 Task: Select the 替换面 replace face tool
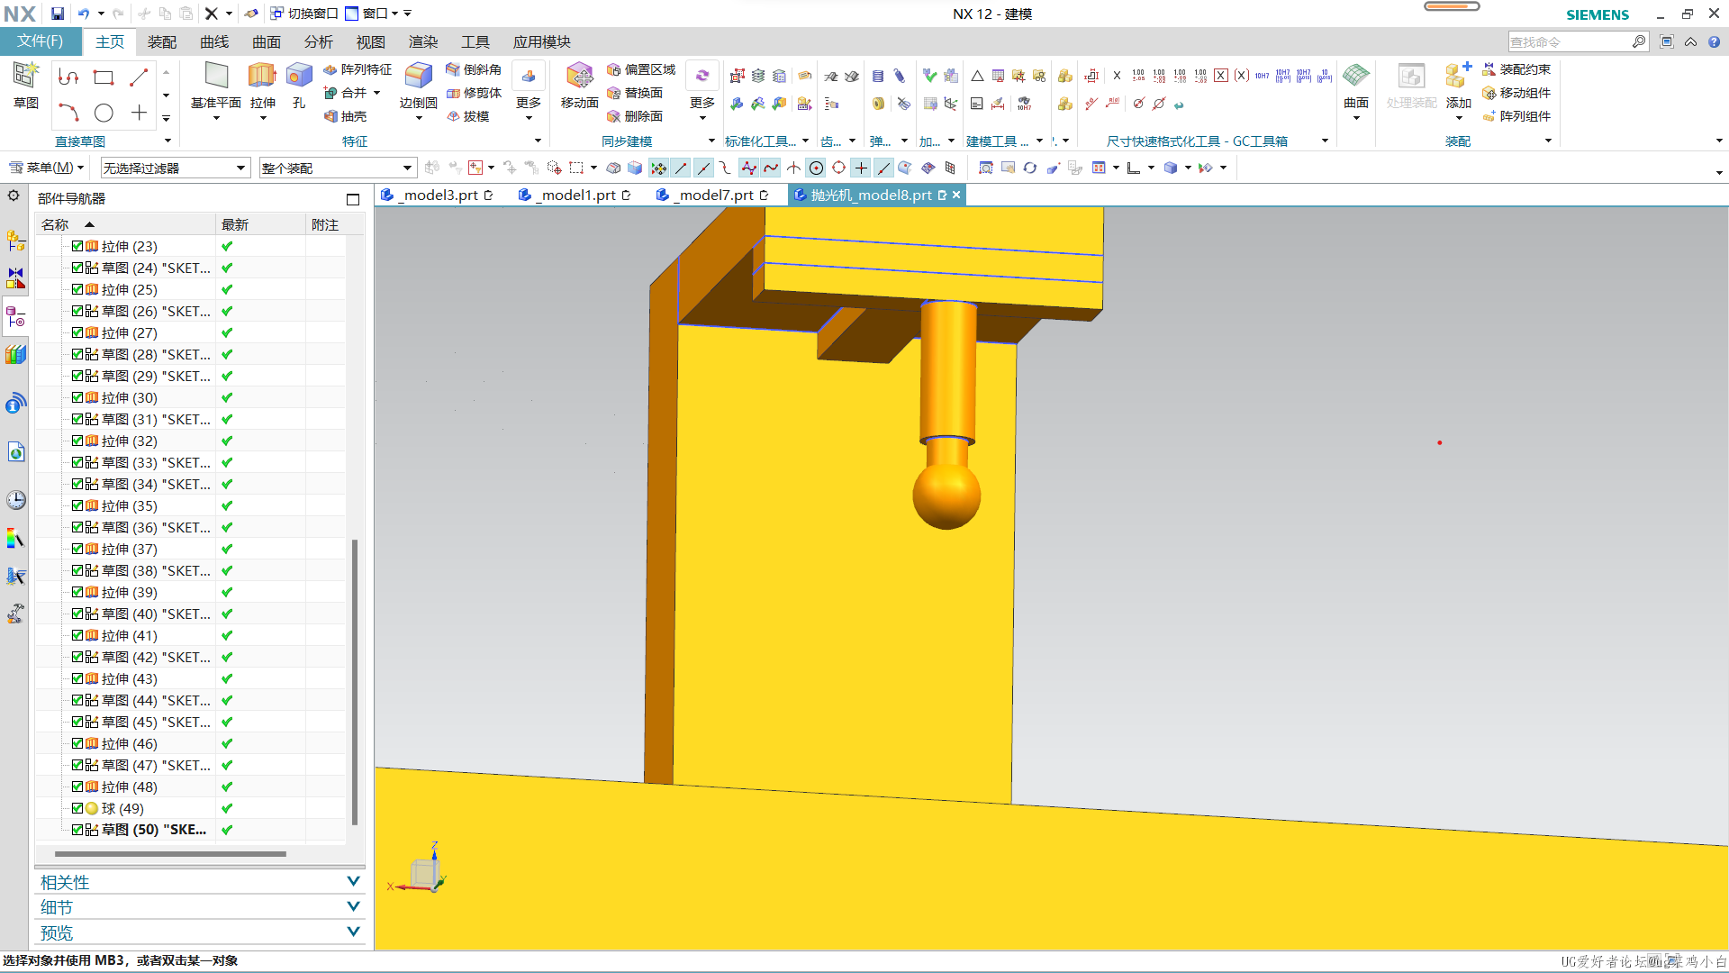[635, 93]
